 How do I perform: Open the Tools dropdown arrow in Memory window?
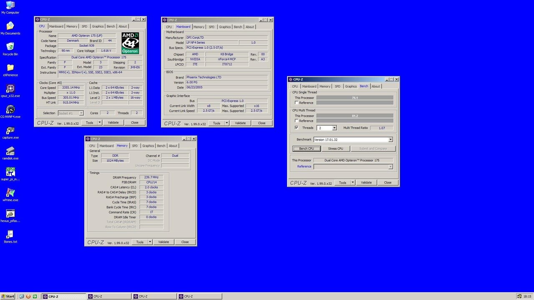point(150,242)
